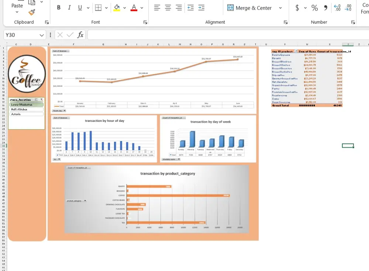Open Clipboard dialog launcher
Viewport: 369px width, 271px height.
pos(47,22)
